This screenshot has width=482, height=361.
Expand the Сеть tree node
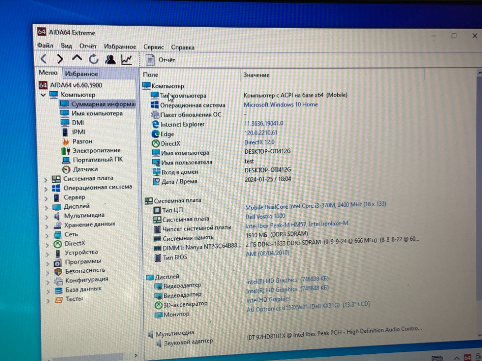click(x=47, y=236)
